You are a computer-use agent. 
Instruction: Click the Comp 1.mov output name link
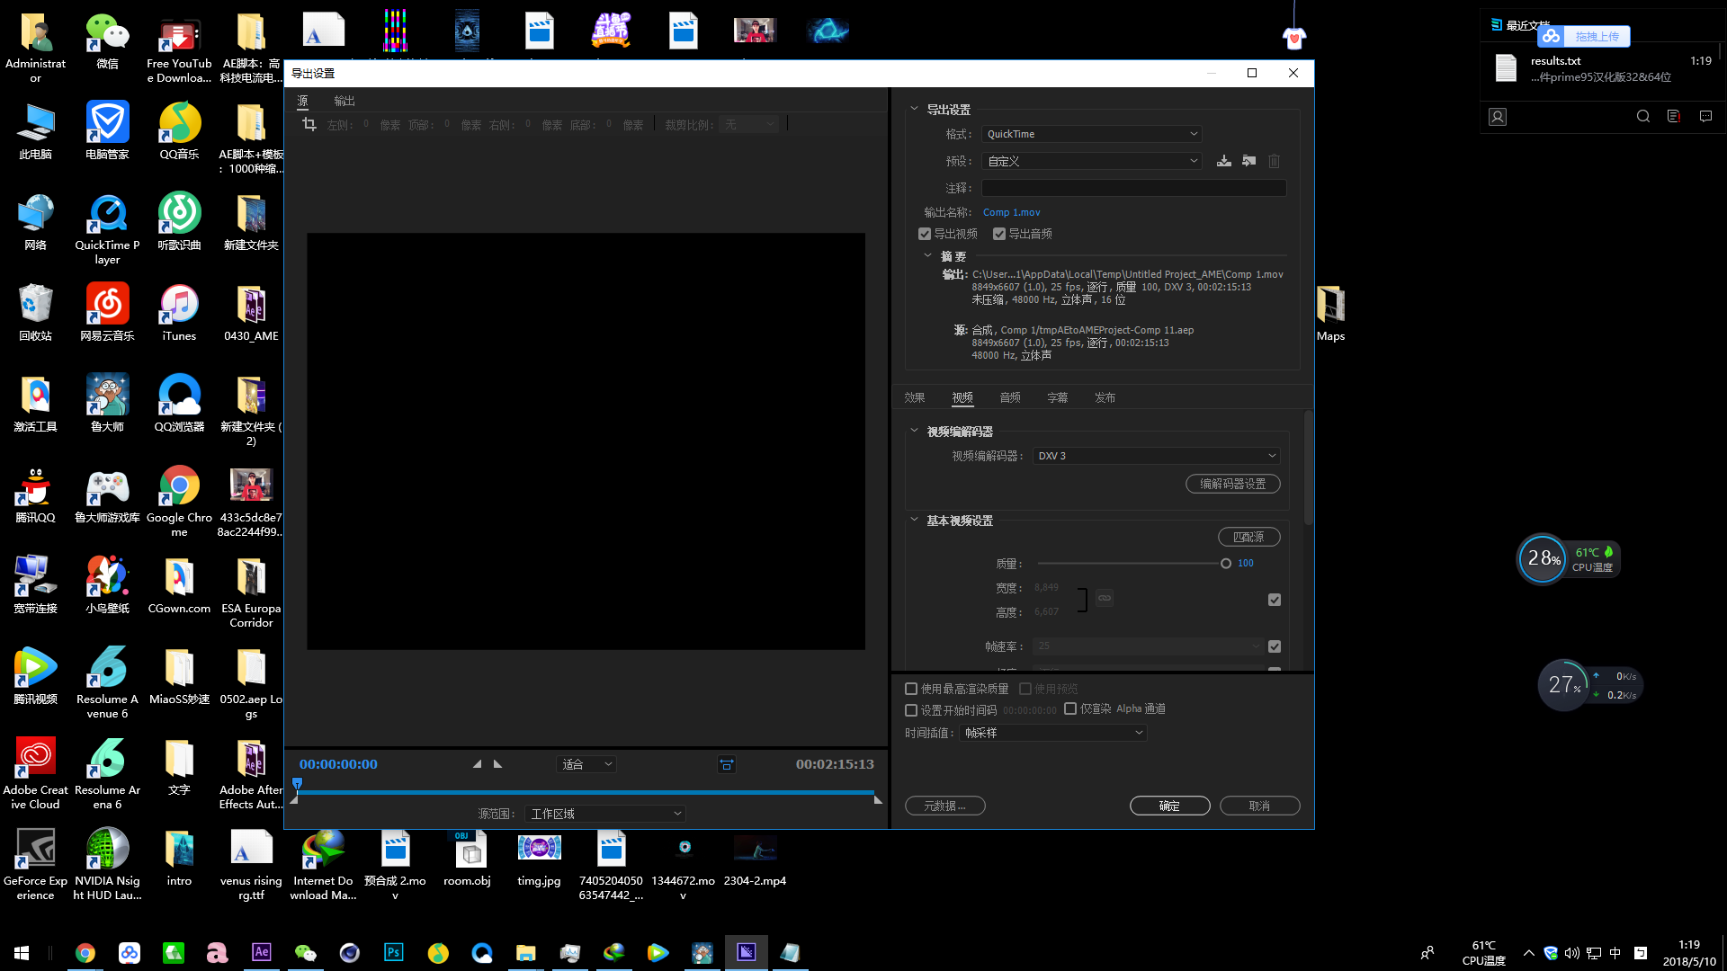click(x=1011, y=212)
